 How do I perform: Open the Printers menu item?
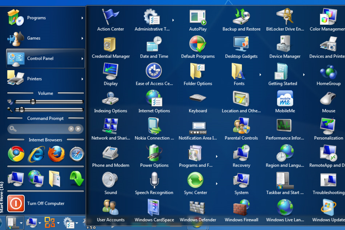point(45,78)
